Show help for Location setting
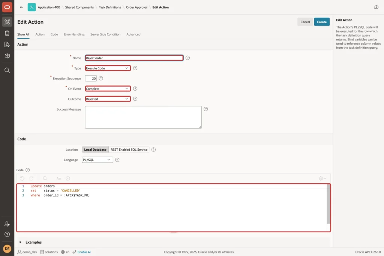384x256 pixels. pos(153,150)
